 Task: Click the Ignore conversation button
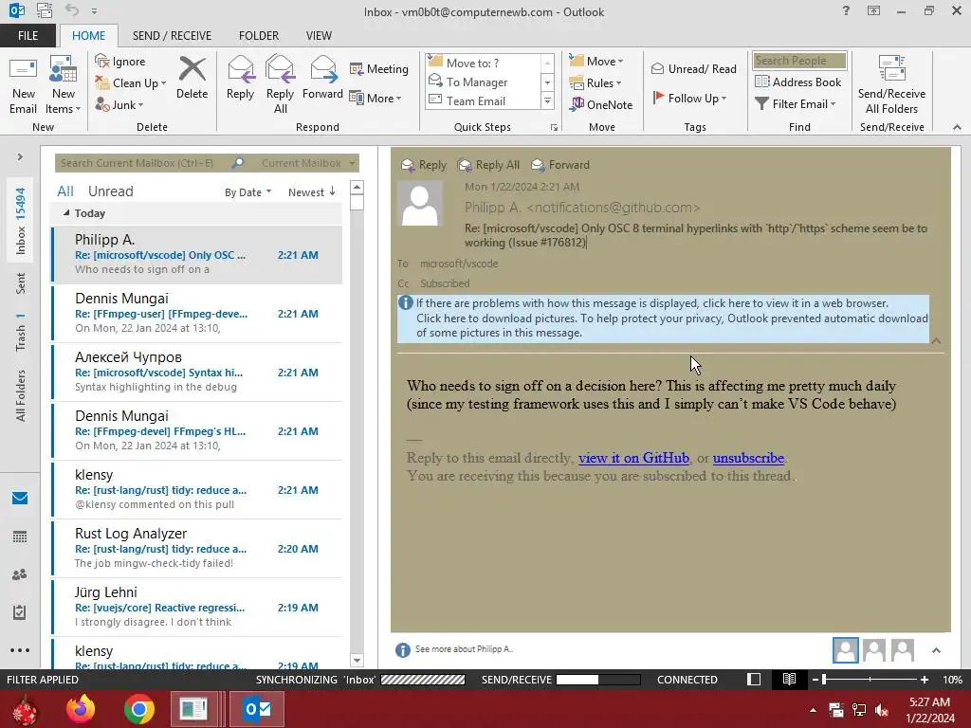pos(120,62)
